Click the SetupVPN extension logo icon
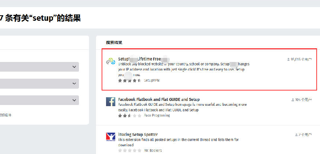 tap(110, 62)
